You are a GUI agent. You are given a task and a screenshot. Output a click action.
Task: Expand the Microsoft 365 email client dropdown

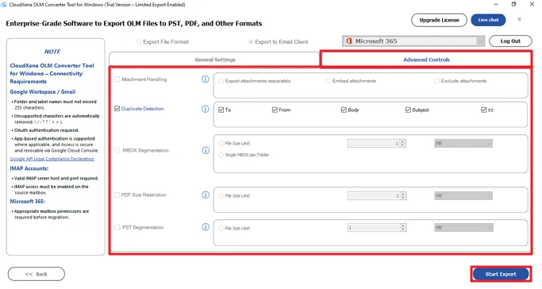pyautogui.click(x=480, y=41)
